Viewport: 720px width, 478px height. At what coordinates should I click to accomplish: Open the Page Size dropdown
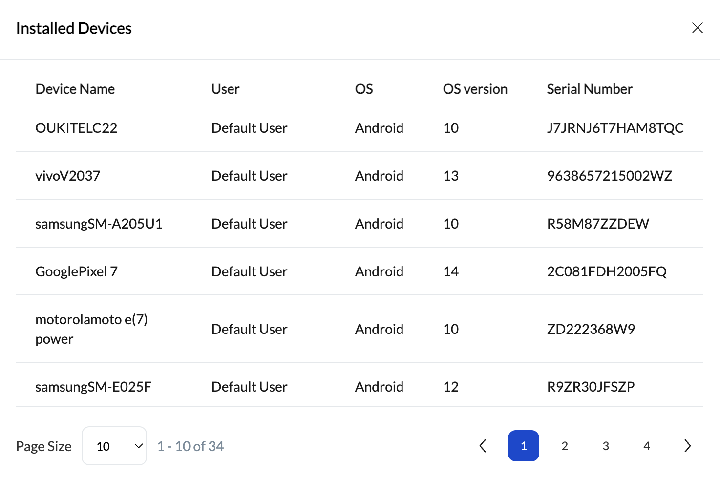[114, 446]
